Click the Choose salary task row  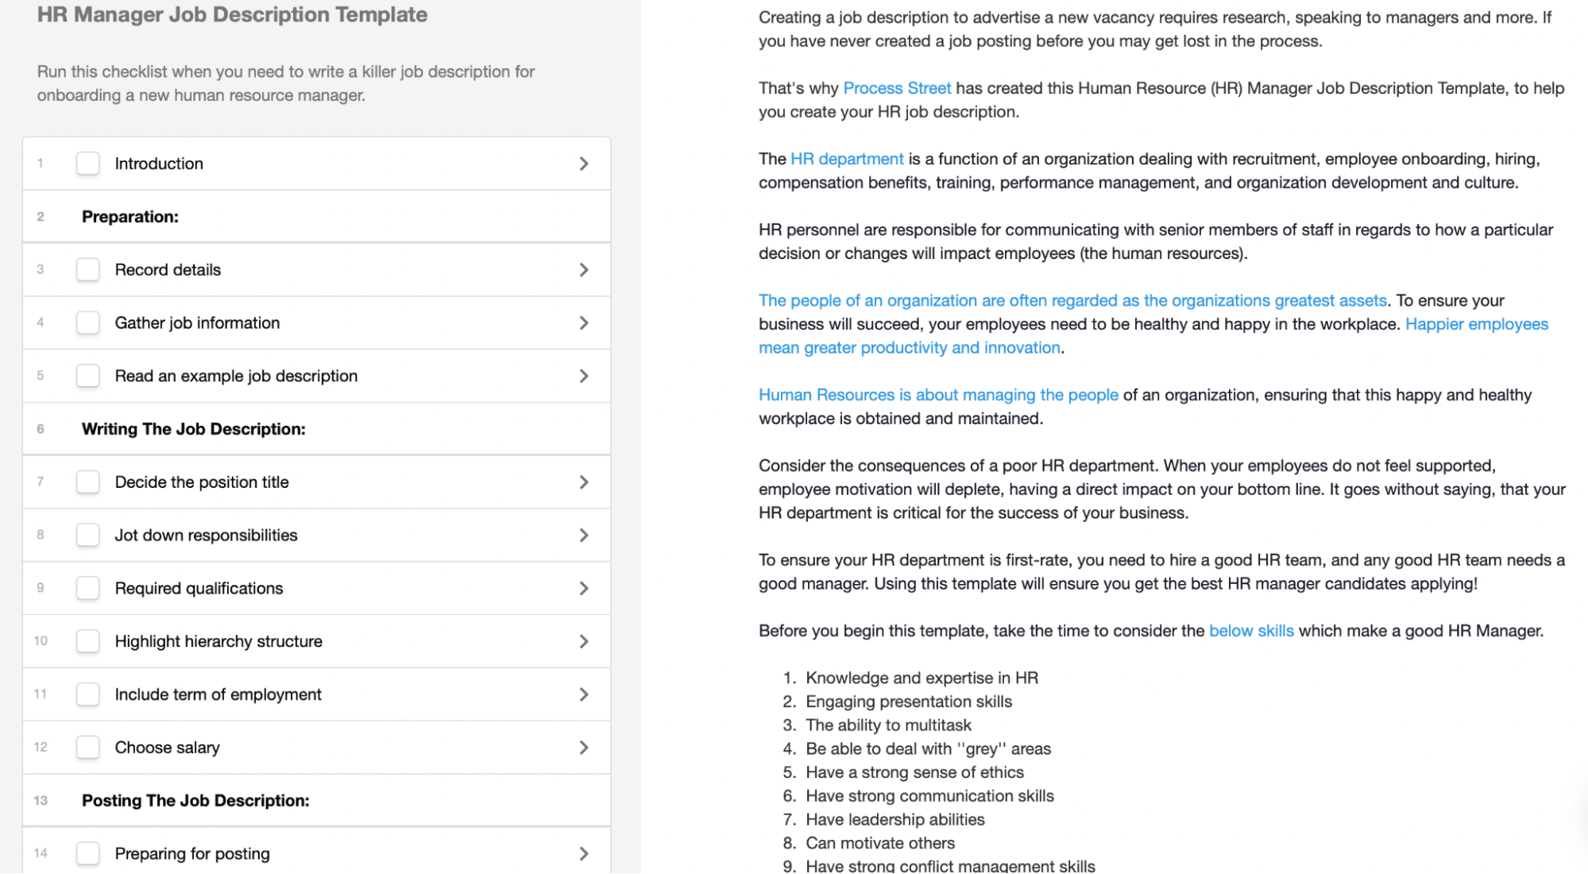(319, 747)
